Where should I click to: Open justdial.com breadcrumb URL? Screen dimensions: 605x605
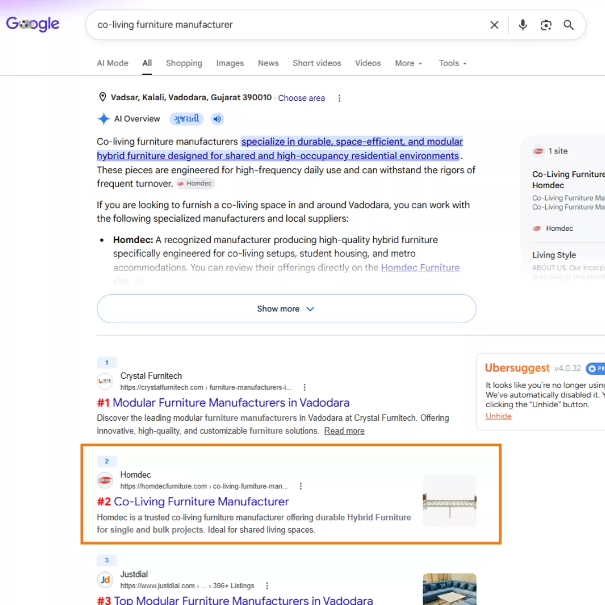click(x=187, y=586)
